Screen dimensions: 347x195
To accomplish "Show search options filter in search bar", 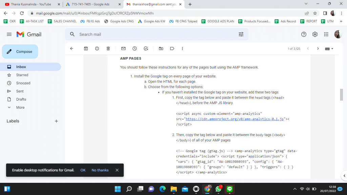I will 241,34.
